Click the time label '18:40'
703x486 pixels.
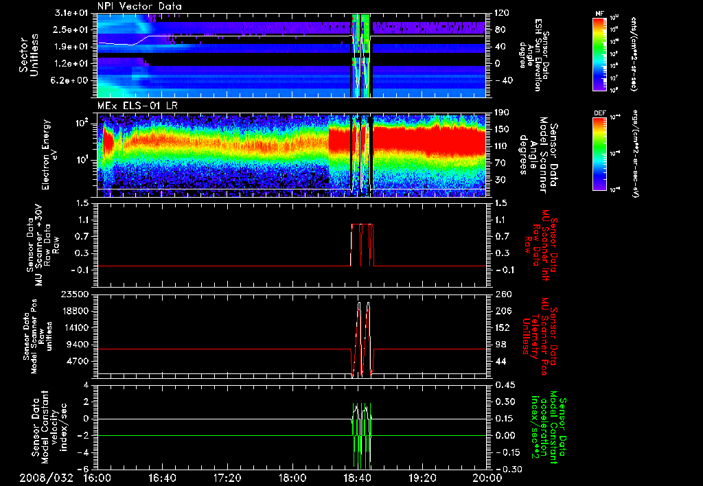click(357, 478)
